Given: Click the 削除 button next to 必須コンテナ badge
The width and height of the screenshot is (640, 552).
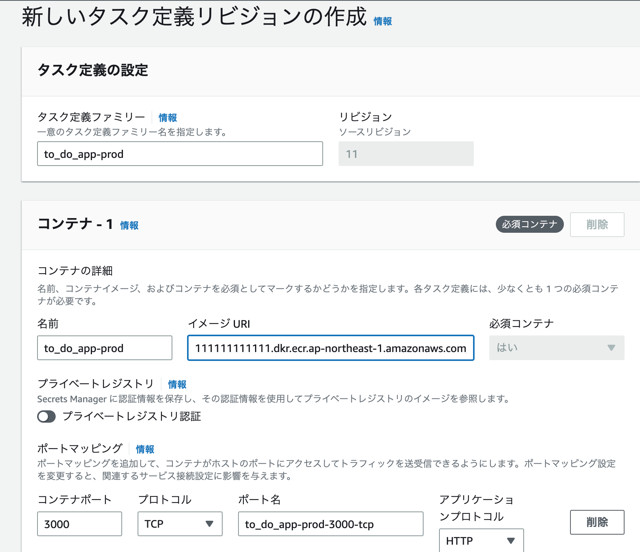Looking at the screenshot, I should [597, 225].
